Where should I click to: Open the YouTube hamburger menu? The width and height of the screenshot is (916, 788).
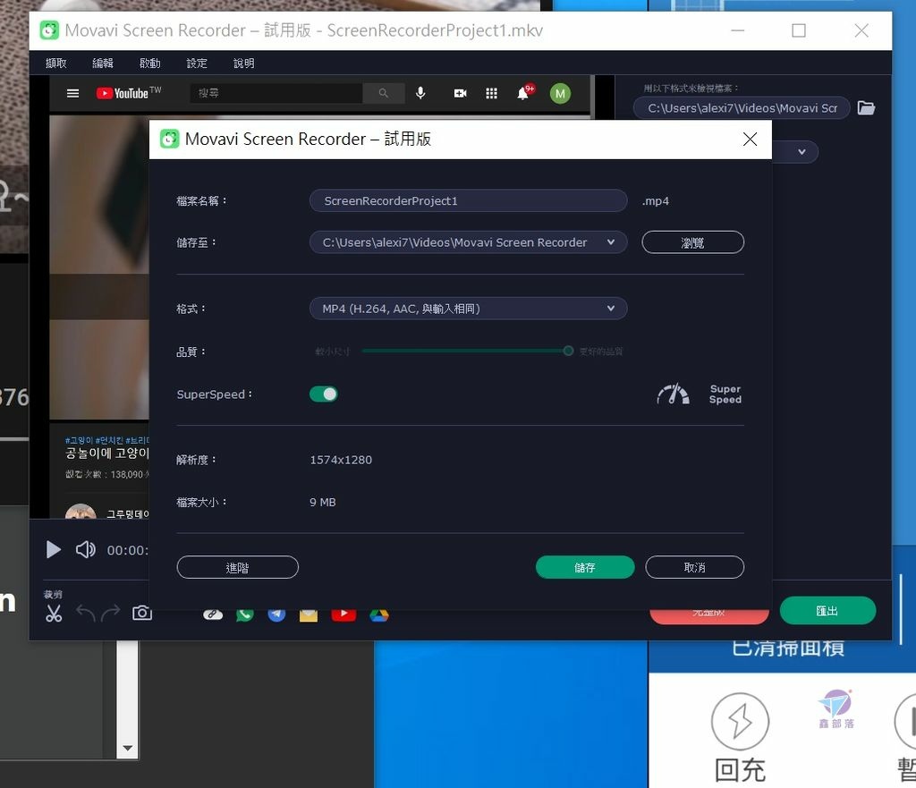click(73, 93)
